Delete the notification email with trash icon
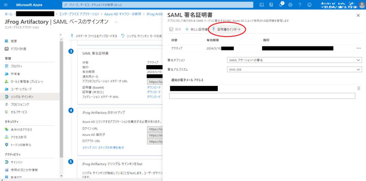Viewport: 366px width, 181px height. point(359,88)
